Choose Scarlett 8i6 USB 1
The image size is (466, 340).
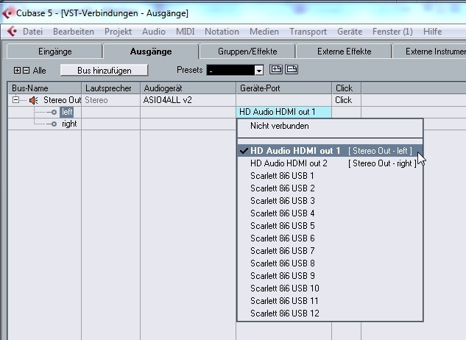tap(330, 176)
